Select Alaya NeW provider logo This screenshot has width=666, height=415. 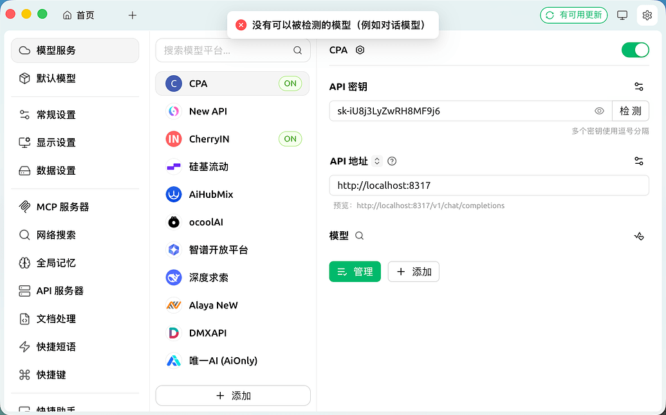174,305
